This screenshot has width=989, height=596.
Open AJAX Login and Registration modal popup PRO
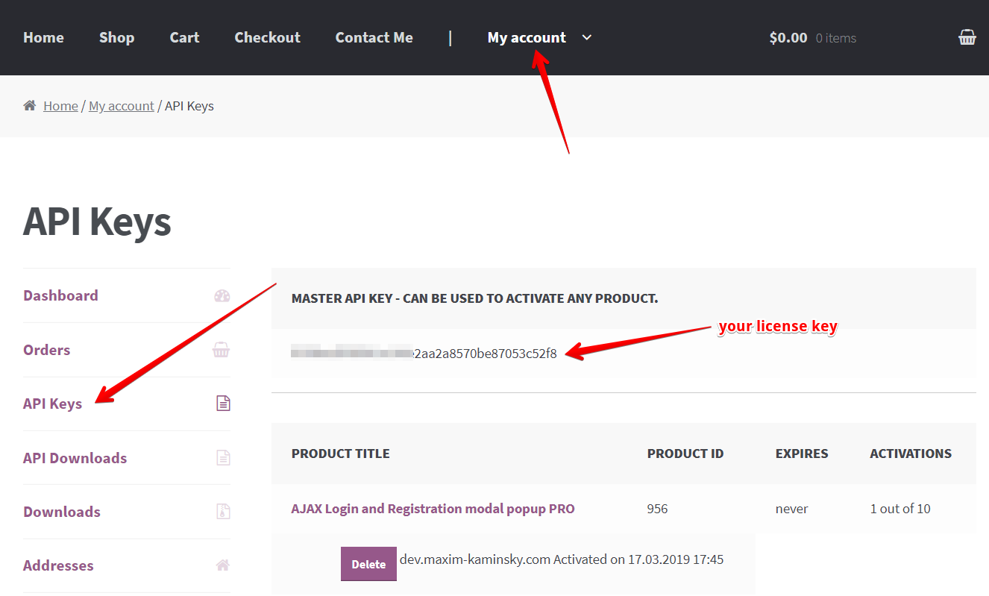click(x=433, y=508)
